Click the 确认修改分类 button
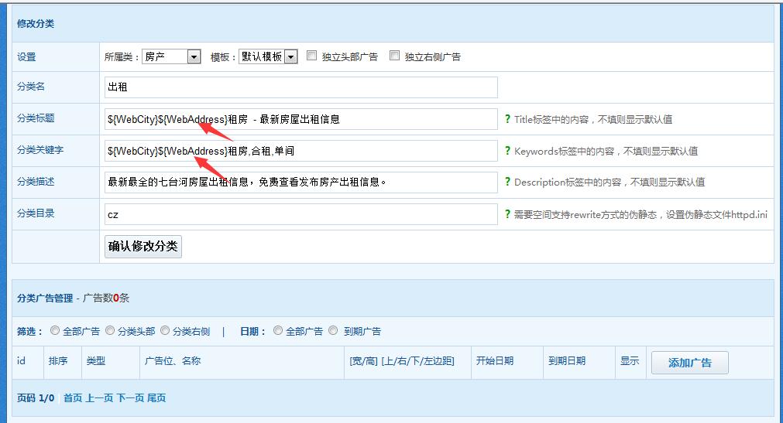The width and height of the screenshot is (783, 423). [143, 247]
